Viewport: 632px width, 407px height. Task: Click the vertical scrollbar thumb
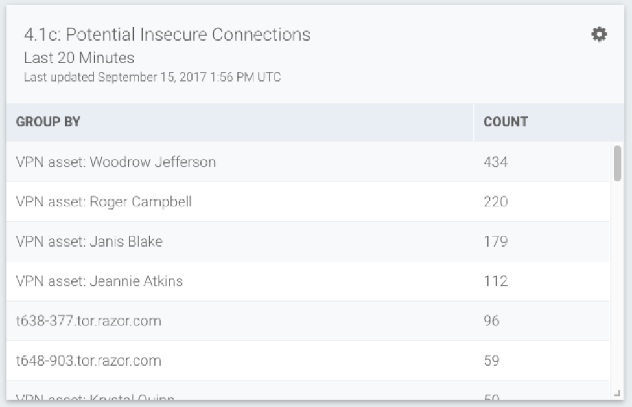(x=617, y=162)
